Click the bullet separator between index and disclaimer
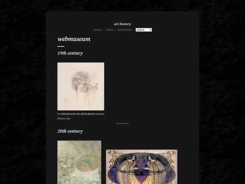This screenshot has height=184, width=245. (x=116, y=30)
